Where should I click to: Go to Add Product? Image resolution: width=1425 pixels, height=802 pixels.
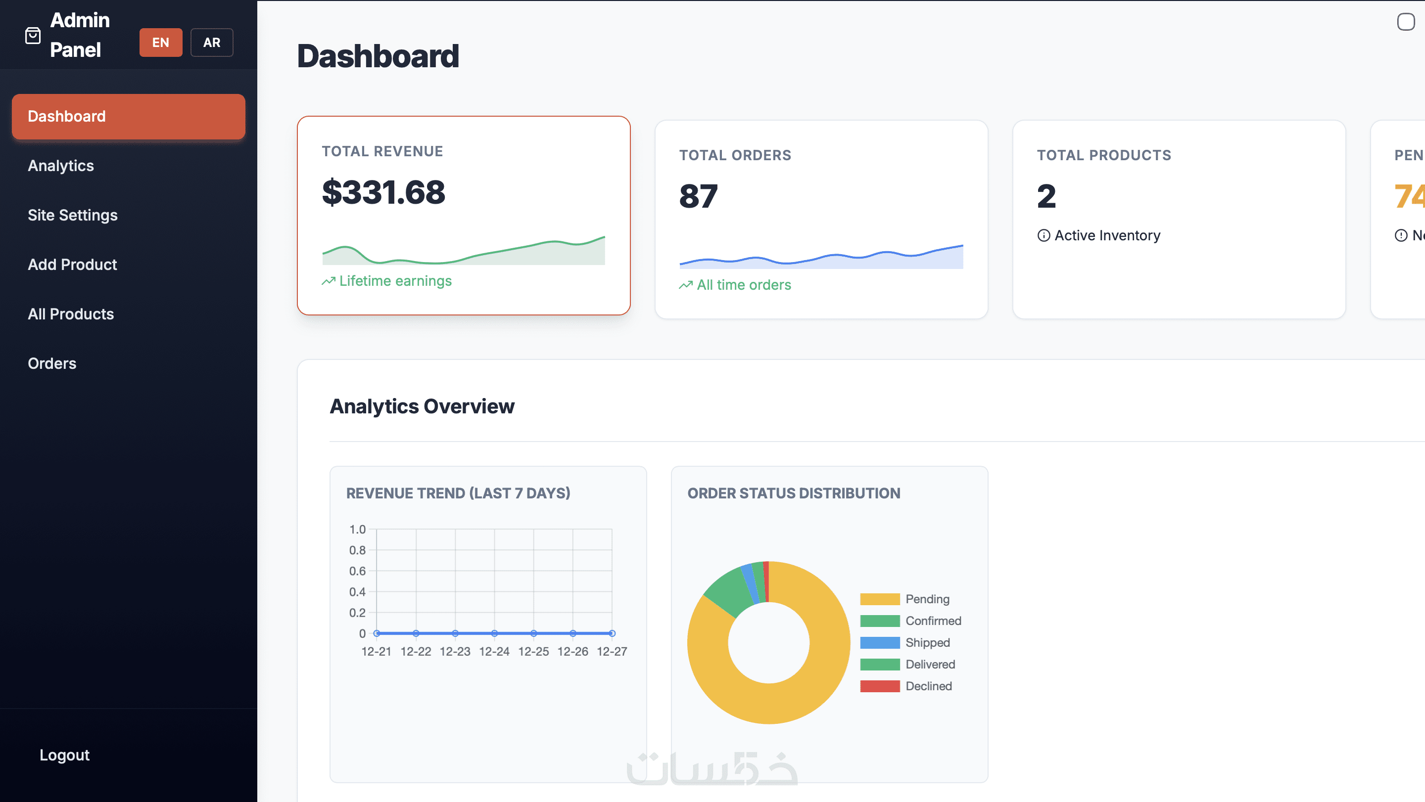pyautogui.click(x=72, y=265)
